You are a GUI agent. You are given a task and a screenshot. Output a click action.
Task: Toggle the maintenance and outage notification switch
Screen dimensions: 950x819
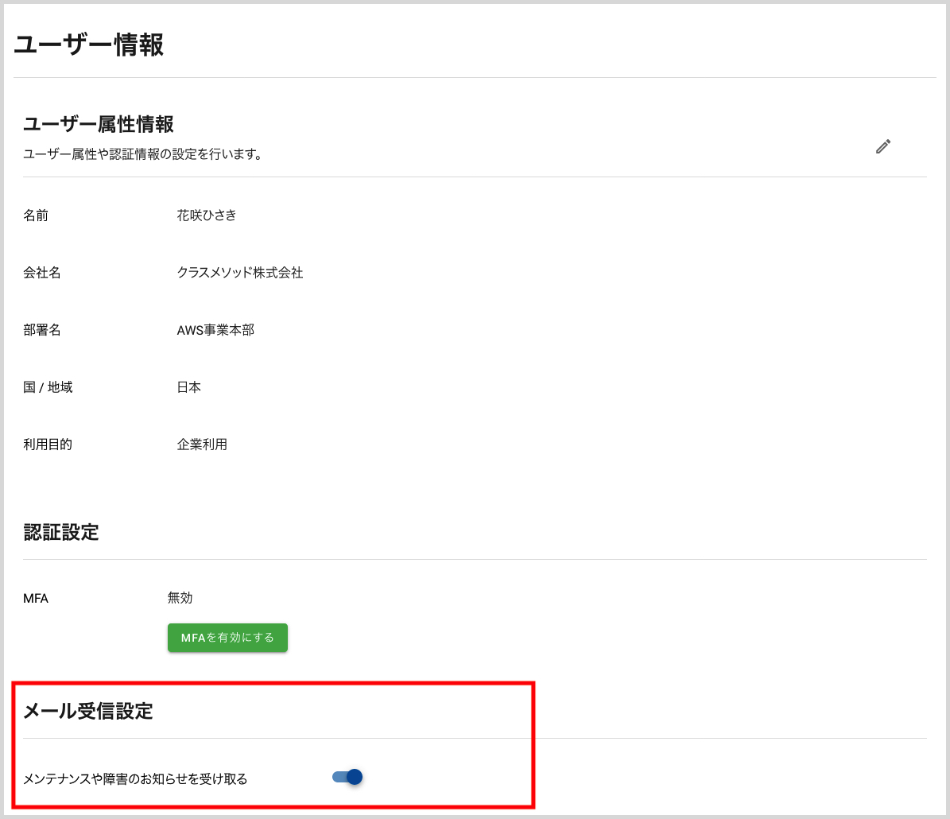coord(347,777)
